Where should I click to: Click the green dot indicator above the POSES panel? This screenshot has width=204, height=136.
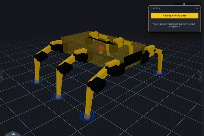[184, 4]
